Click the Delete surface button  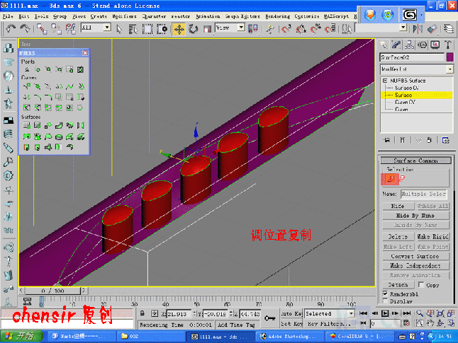coord(398,237)
